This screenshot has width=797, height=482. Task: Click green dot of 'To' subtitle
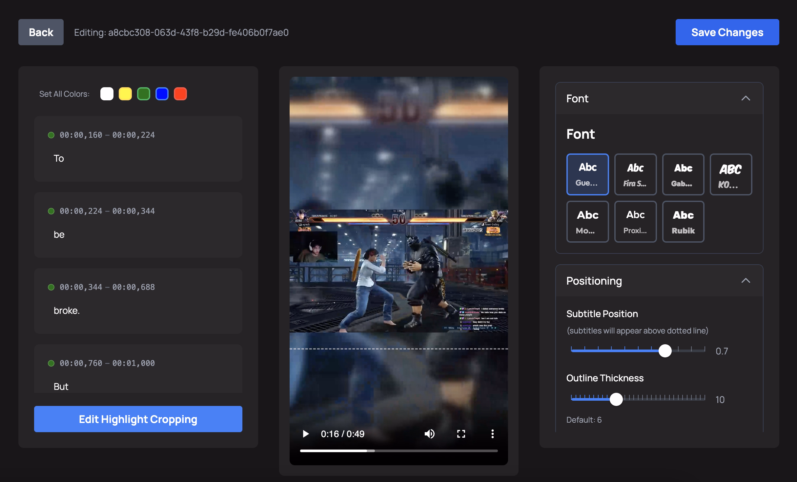tap(51, 135)
